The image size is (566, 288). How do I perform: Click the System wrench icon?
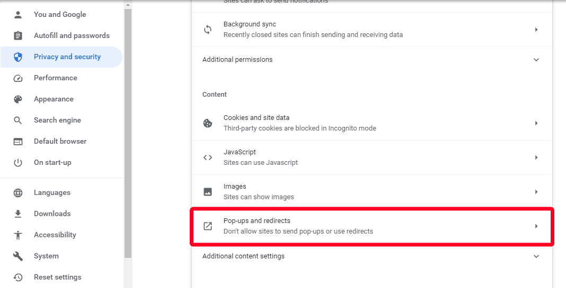pyautogui.click(x=18, y=256)
